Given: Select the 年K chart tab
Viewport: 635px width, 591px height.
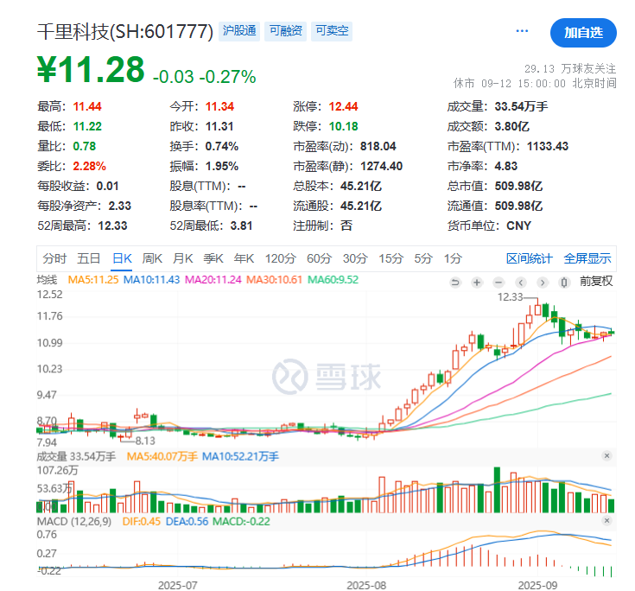Looking at the screenshot, I should [x=244, y=258].
